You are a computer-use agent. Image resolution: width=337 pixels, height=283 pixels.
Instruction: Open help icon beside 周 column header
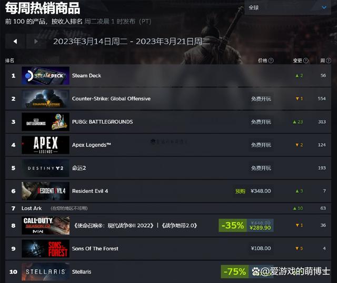click(329, 60)
